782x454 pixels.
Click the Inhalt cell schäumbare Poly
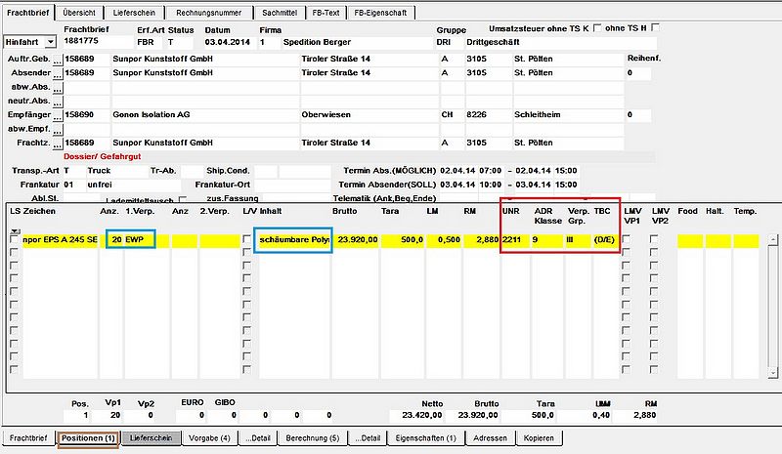click(293, 240)
